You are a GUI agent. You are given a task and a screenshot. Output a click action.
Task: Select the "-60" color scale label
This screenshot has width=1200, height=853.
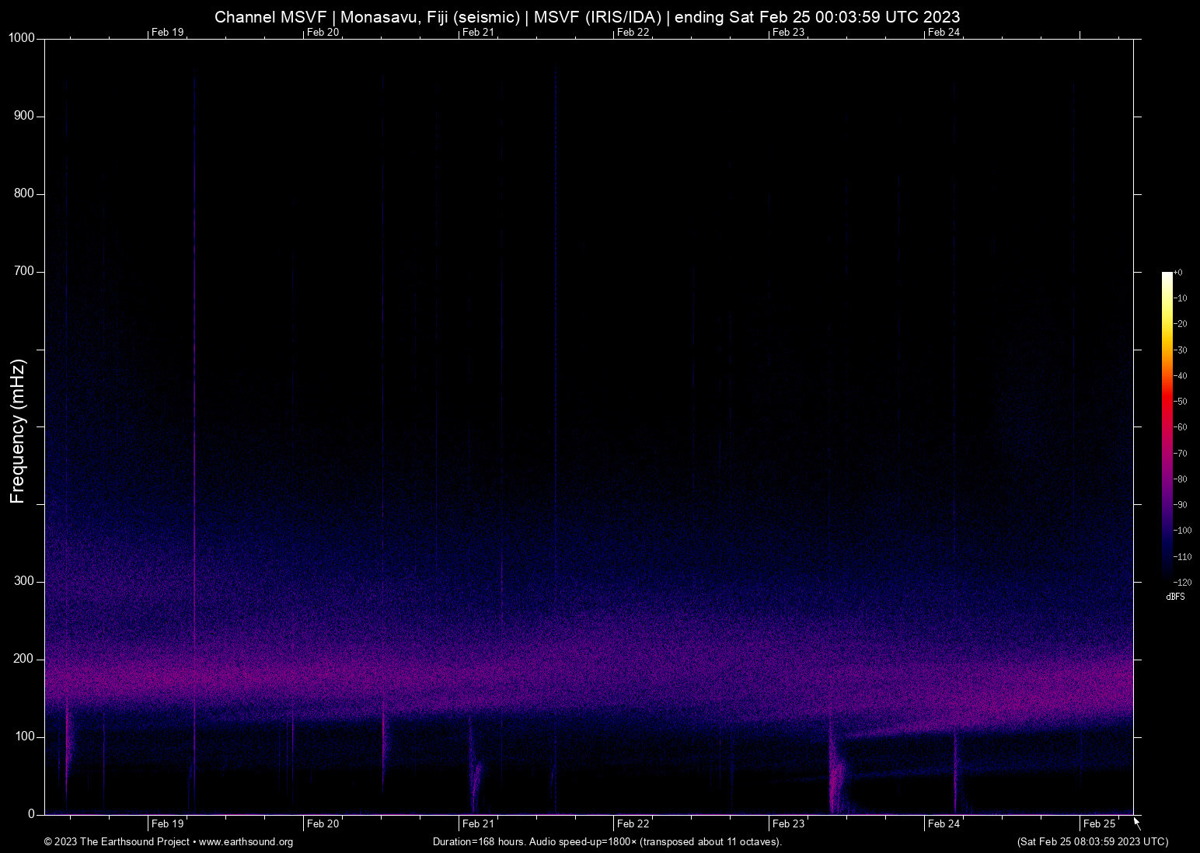(x=1181, y=427)
